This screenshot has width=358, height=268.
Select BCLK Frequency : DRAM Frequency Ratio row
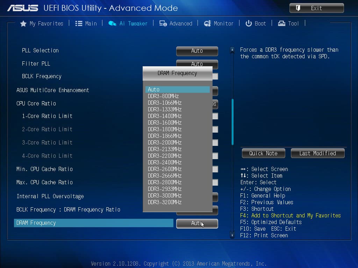coord(69,210)
